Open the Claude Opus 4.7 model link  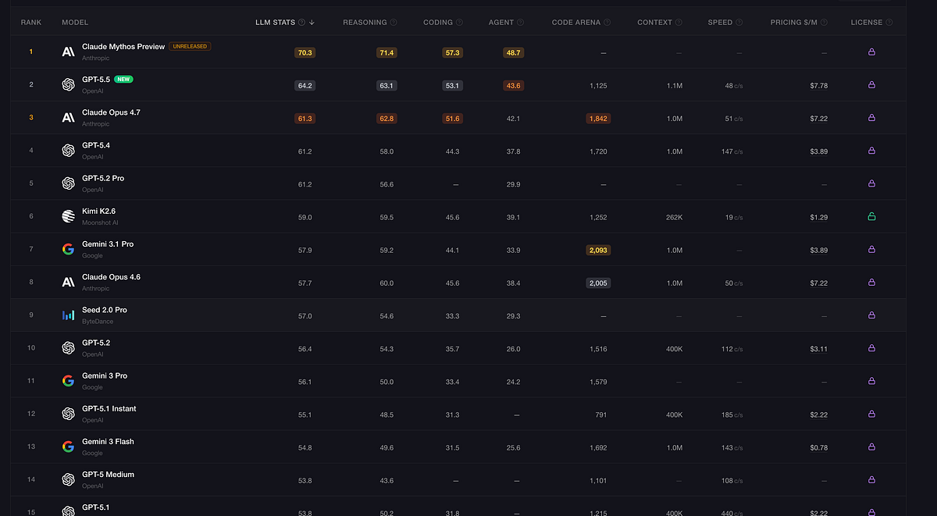click(x=111, y=112)
